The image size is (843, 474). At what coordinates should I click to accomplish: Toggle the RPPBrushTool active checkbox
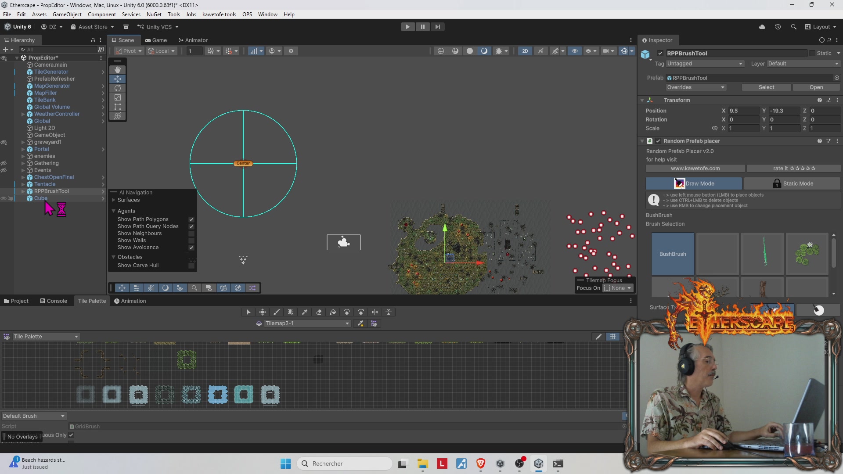(x=660, y=53)
